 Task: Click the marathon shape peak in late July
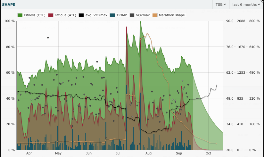click(147, 33)
